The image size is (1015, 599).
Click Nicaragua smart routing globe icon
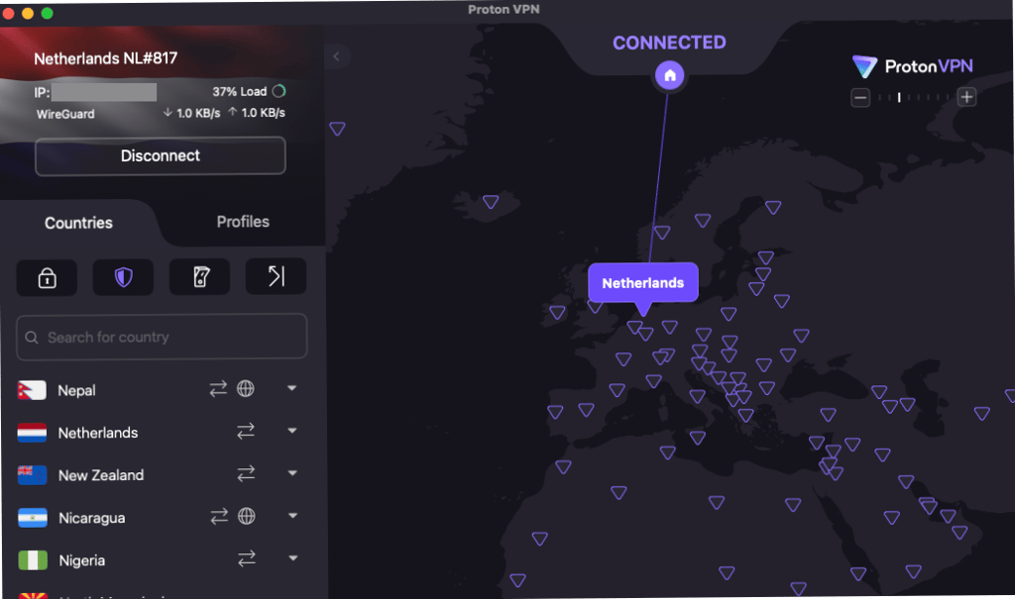click(246, 516)
